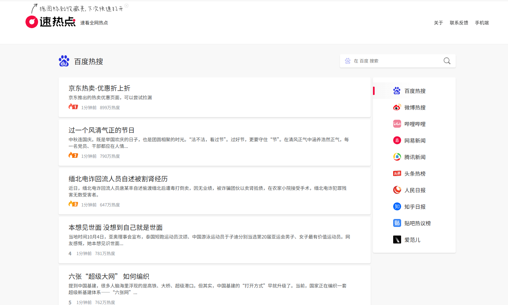Click the 速热点 red logo icon
The width and height of the screenshot is (508, 305).
coord(32,22)
